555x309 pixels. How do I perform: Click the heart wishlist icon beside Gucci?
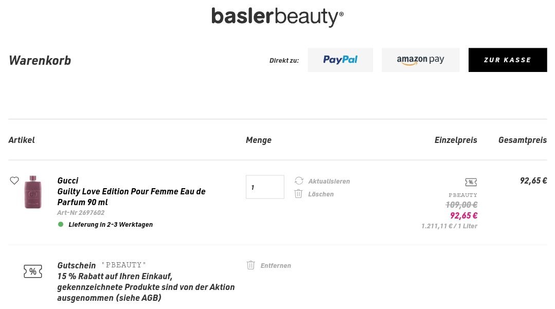[x=14, y=180]
